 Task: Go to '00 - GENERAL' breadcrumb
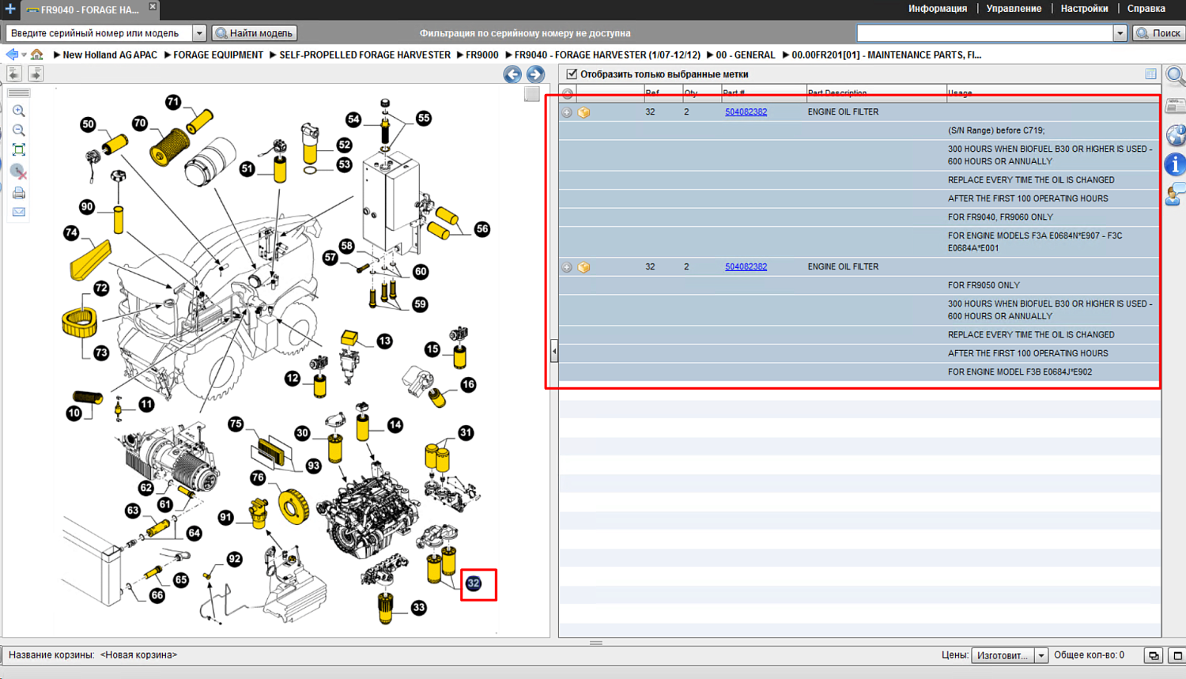[745, 55]
